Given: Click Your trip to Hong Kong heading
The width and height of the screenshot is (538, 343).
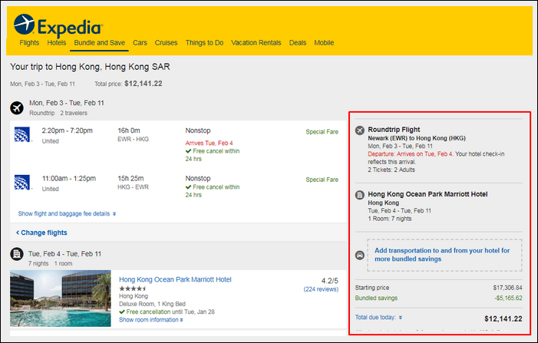Looking at the screenshot, I should click(x=90, y=67).
